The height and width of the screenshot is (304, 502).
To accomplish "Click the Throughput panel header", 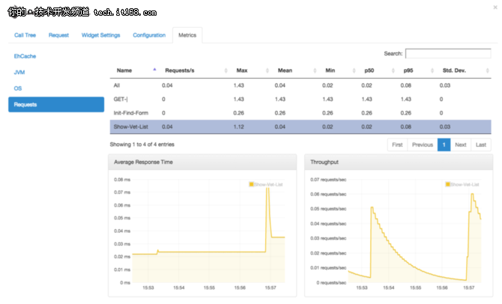I will [x=399, y=162].
